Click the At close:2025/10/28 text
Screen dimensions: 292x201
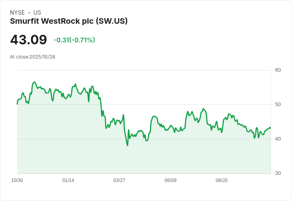point(33,57)
